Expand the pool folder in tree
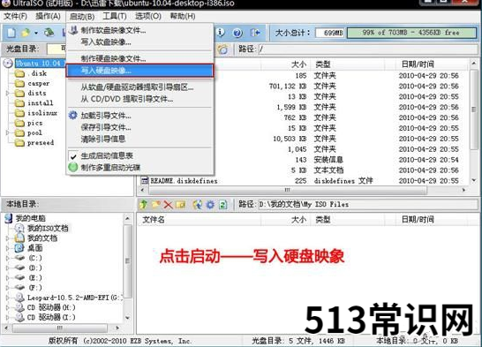482x347 pixels. click(8, 132)
